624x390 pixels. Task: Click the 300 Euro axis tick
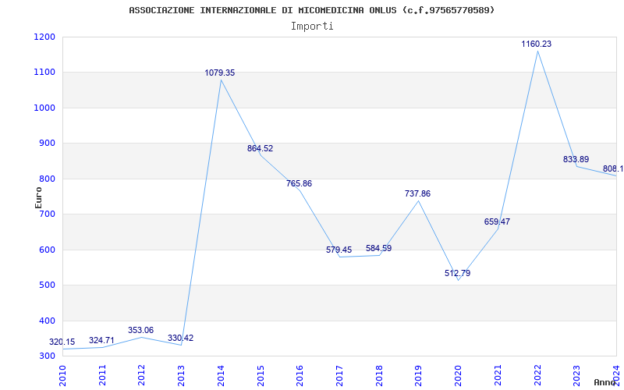point(48,356)
